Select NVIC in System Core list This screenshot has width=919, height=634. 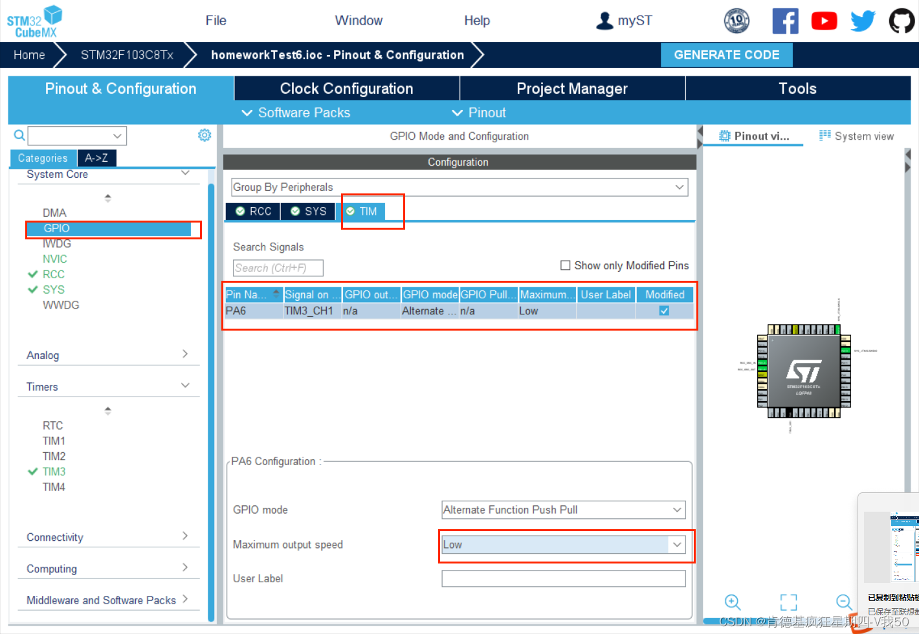click(x=55, y=259)
